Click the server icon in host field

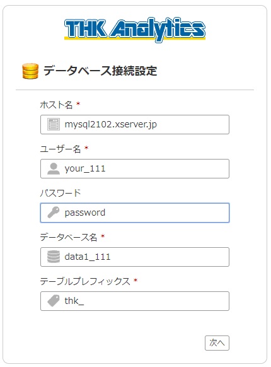pos(54,124)
